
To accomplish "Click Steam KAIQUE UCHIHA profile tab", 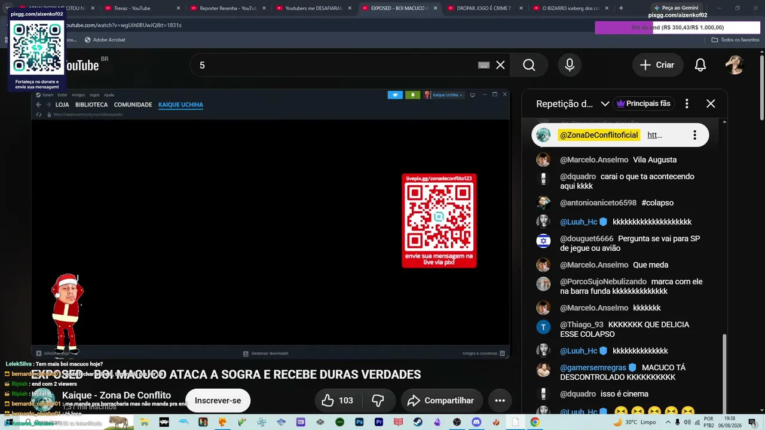I will coord(180,105).
